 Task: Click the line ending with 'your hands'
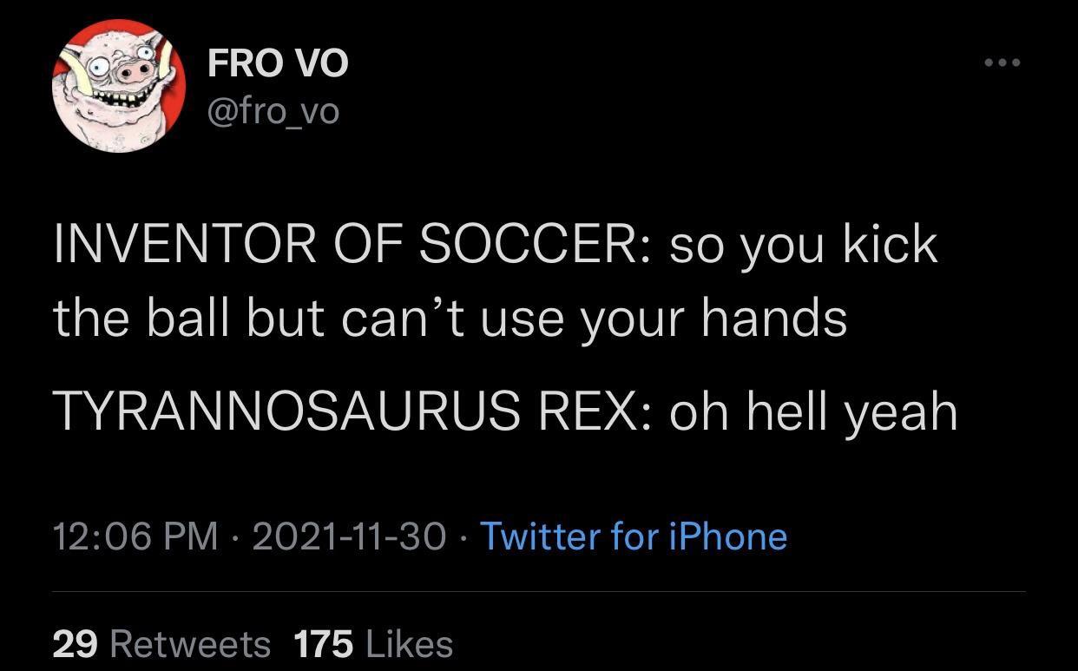pos(450,319)
